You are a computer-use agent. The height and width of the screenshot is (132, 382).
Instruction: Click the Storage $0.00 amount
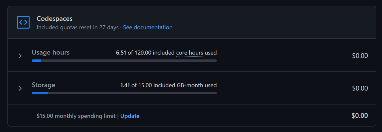pyautogui.click(x=360, y=88)
